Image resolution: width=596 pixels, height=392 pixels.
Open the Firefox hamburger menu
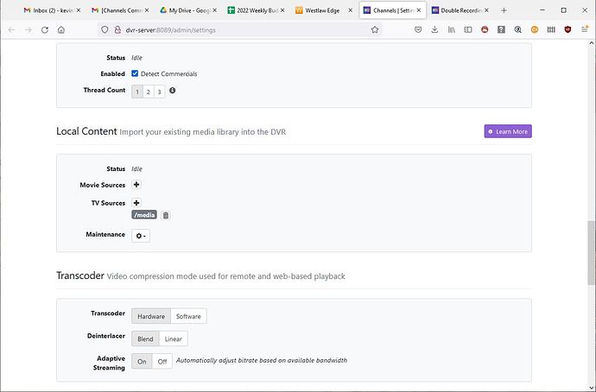click(x=585, y=28)
